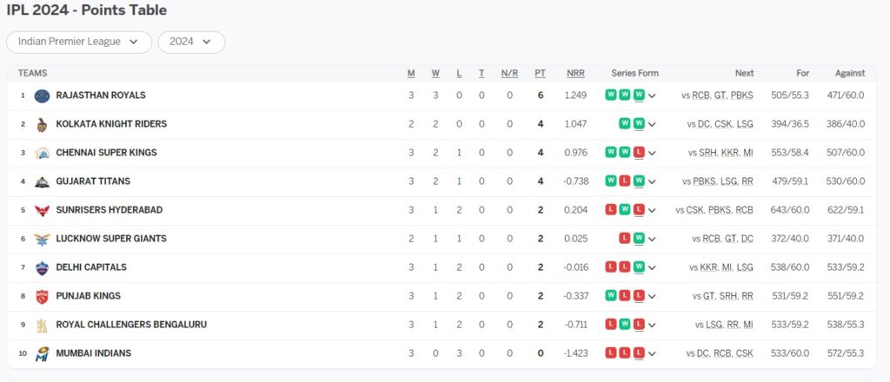This screenshot has height=382, width=890.
Task: Click the Rajasthan Royals team logo
Action: click(x=42, y=95)
